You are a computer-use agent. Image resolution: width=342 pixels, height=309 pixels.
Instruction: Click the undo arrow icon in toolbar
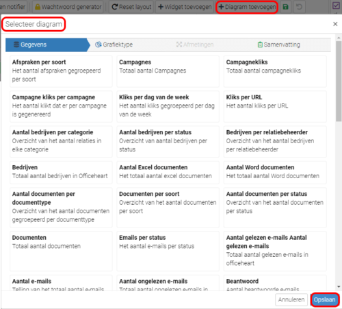click(x=299, y=7)
